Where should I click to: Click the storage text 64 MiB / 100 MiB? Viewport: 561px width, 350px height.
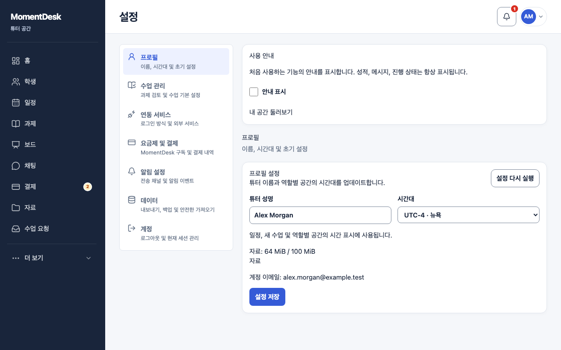click(290, 252)
